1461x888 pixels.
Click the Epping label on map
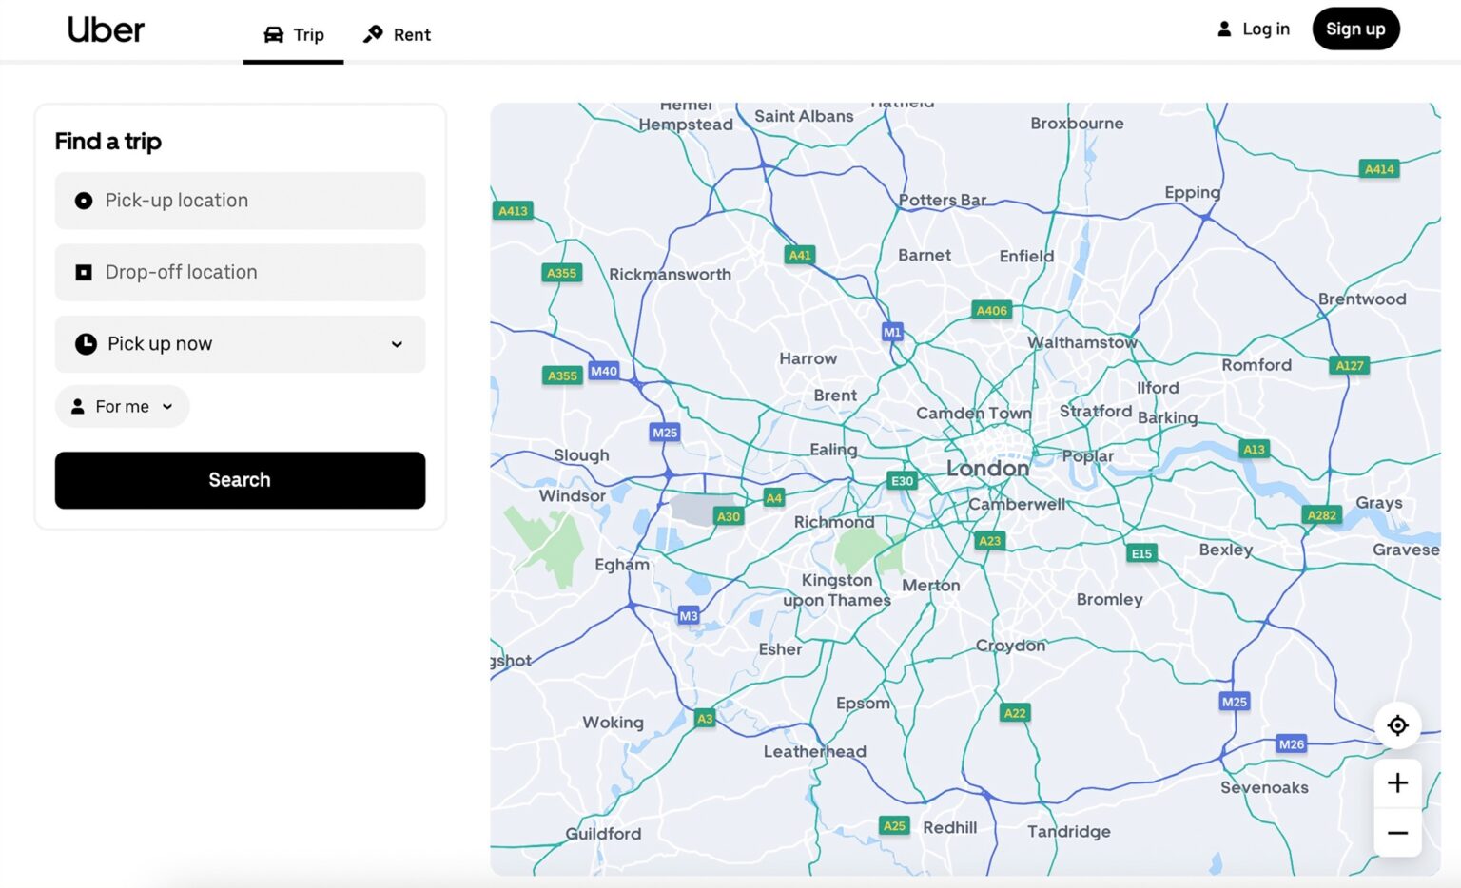[1193, 192]
